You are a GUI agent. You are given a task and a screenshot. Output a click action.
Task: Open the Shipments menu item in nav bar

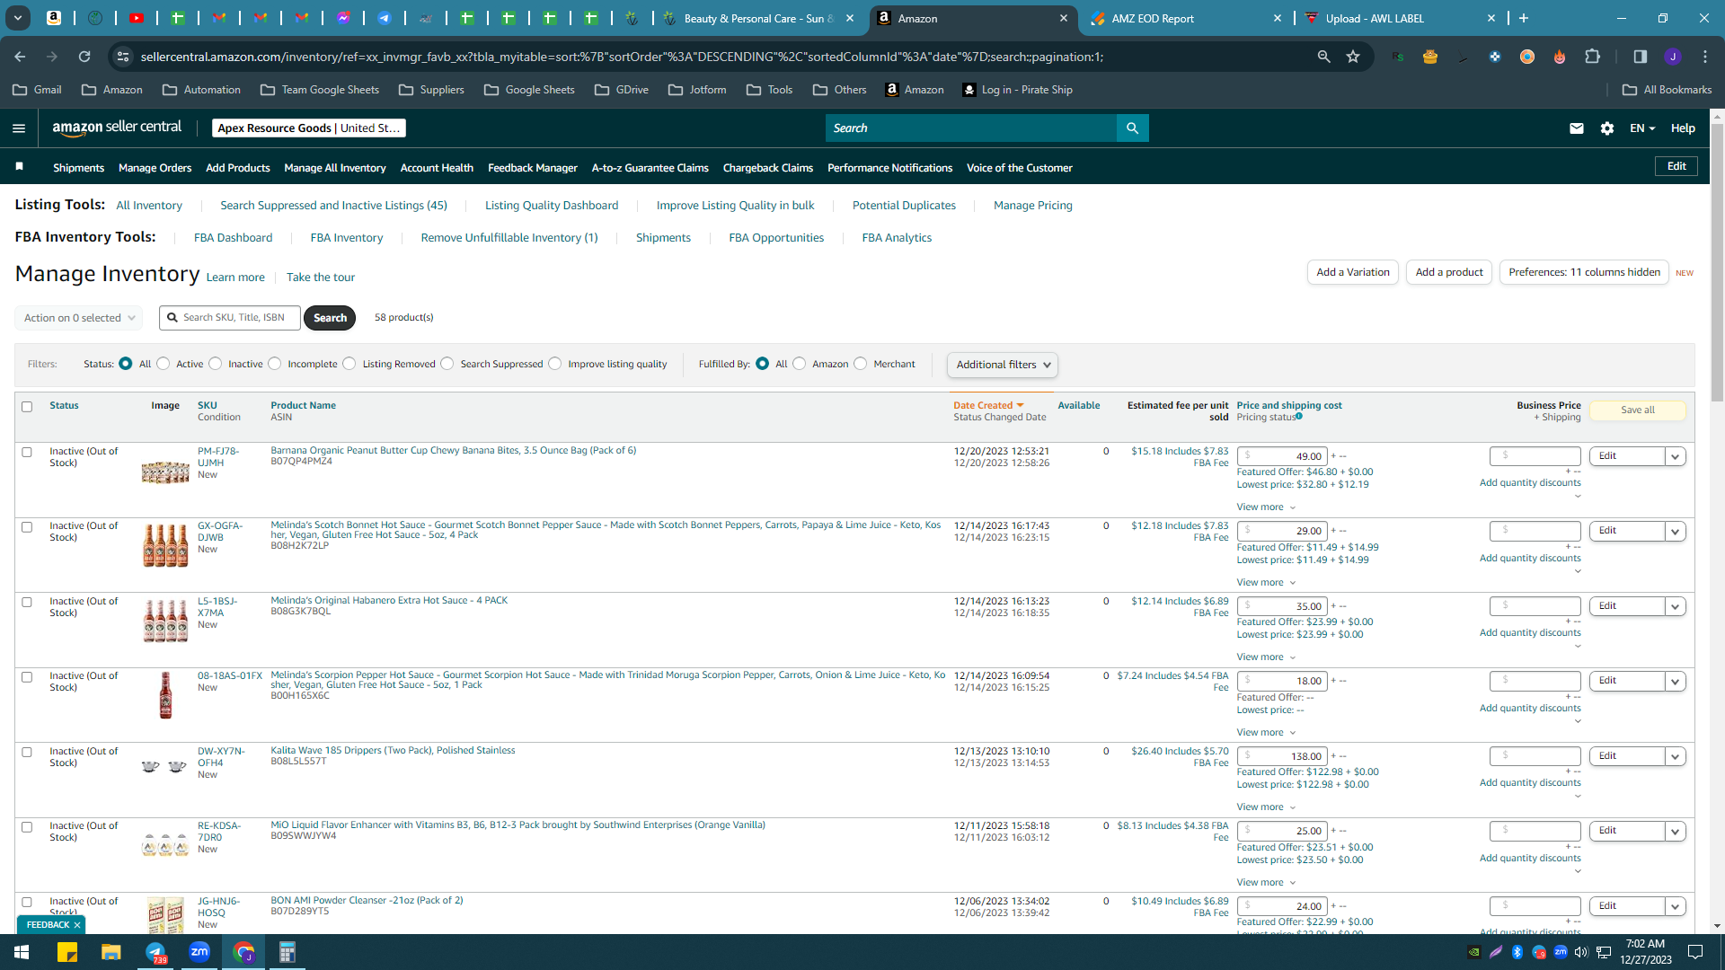click(79, 168)
